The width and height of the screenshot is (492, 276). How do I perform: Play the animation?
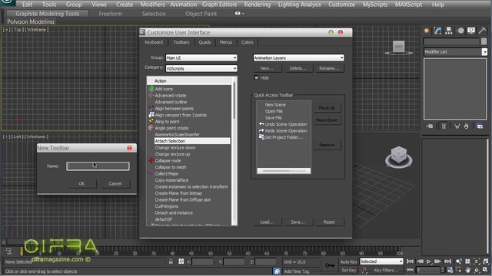pyautogui.click(x=429, y=261)
